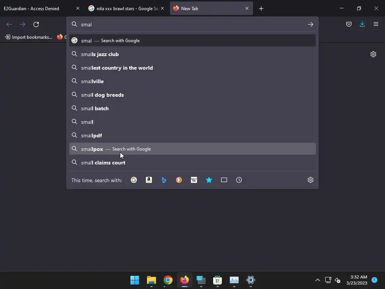Select 'smallpox — Search with Google' suggestion
385x289 pixels.
click(x=192, y=149)
